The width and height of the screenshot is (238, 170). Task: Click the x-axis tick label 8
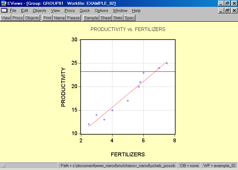(175, 141)
